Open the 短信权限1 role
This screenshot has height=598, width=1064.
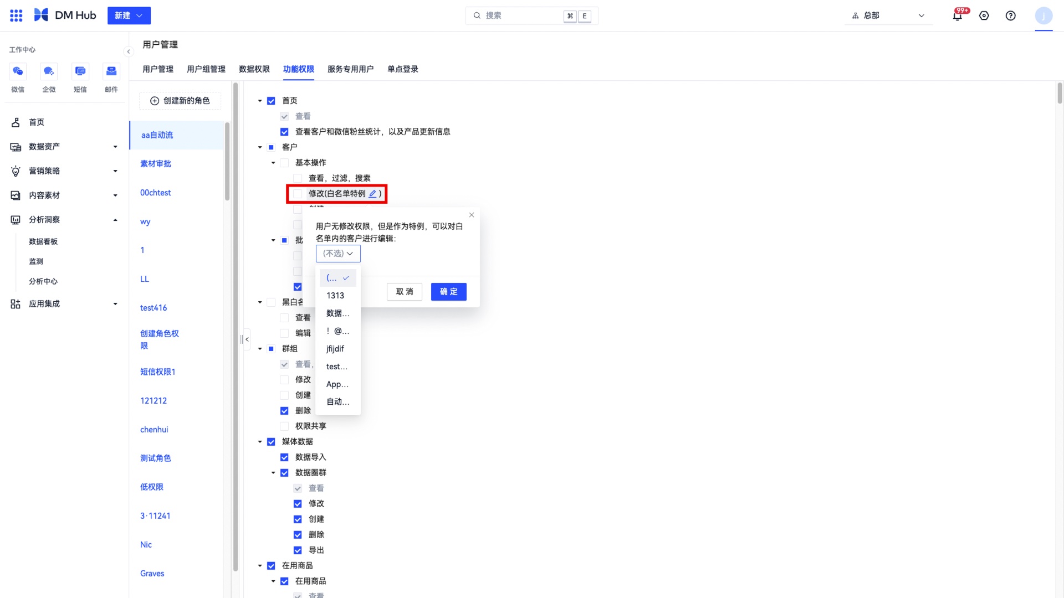tap(158, 372)
